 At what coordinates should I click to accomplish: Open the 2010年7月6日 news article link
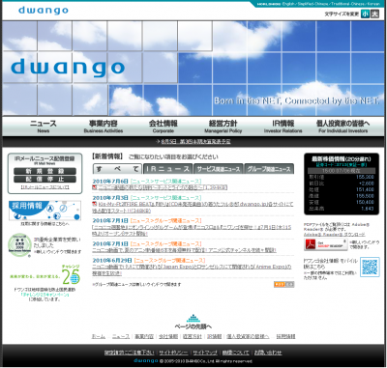coord(160,187)
